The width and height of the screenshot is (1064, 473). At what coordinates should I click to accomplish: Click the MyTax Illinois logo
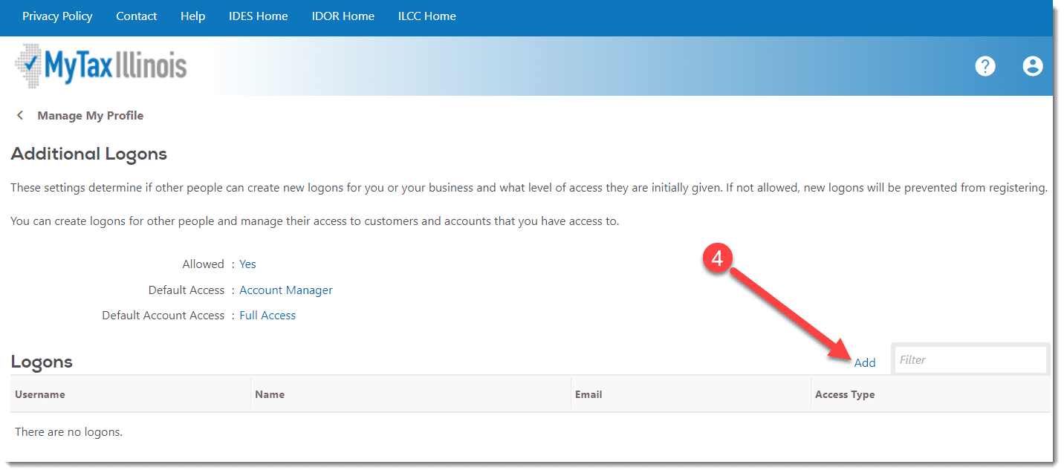pyautogui.click(x=101, y=66)
